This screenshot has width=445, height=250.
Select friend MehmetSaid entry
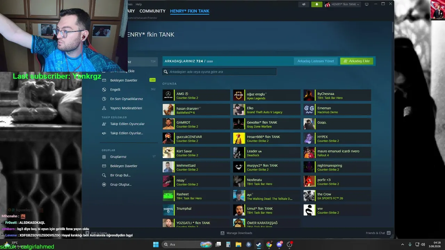[196, 167]
